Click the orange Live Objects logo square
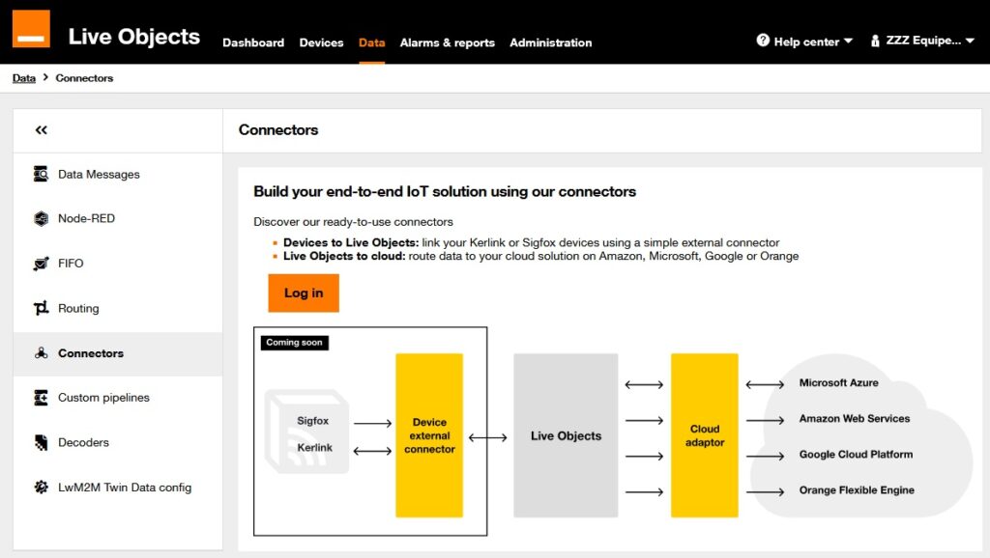Screen dimensions: 990x558 31,28
